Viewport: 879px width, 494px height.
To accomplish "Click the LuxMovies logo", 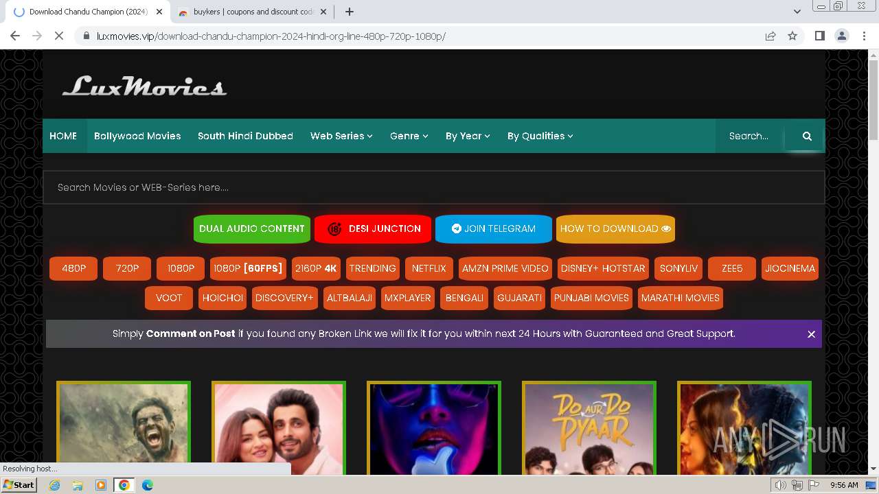I will pos(144,85).
